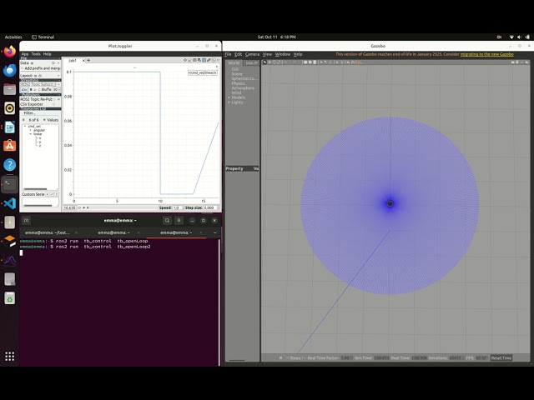The width and height of the screenshot is (534, 400).
Task: Enable Add prefix and merge checkbox
Action: pyautogui.click(x=23, y=68)
